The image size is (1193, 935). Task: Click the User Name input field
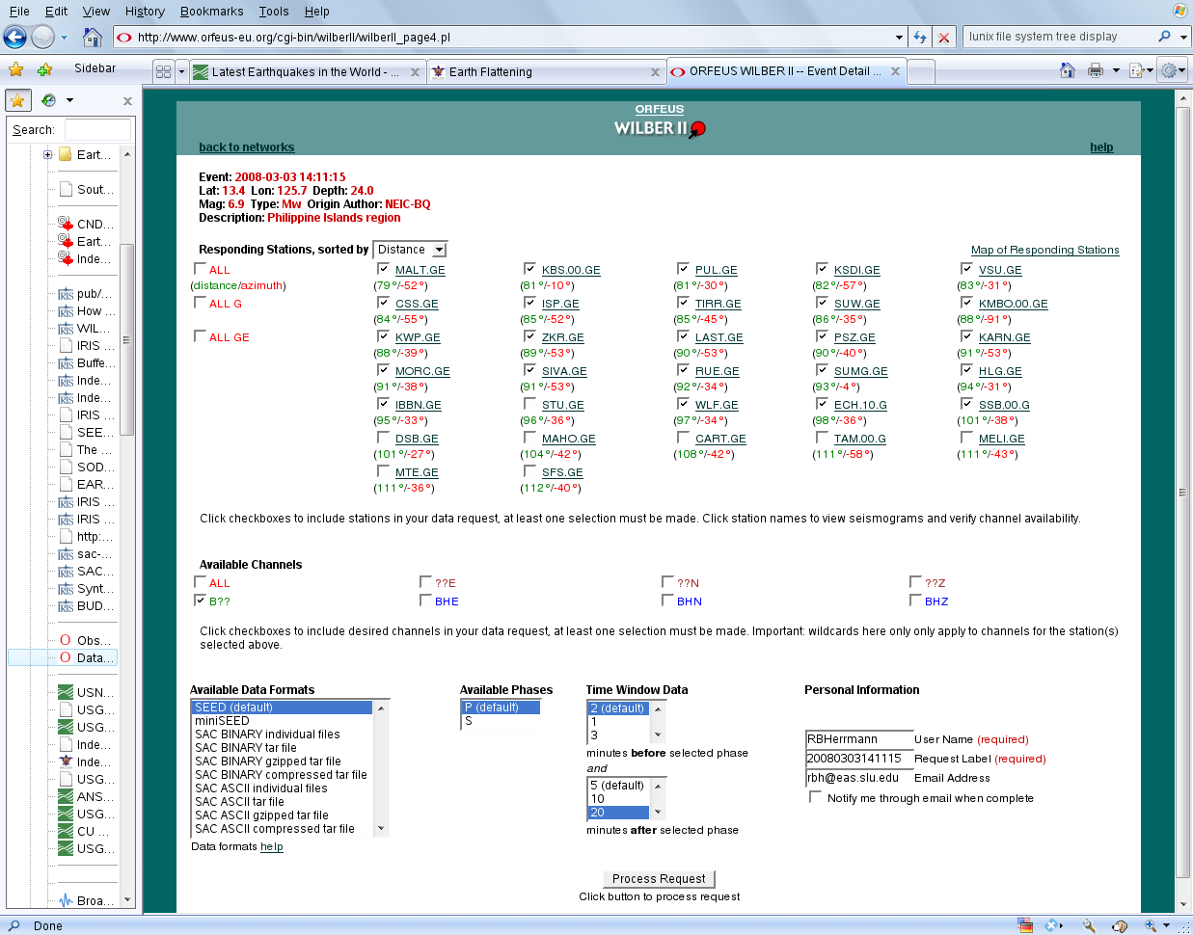(x=858, y=739)
